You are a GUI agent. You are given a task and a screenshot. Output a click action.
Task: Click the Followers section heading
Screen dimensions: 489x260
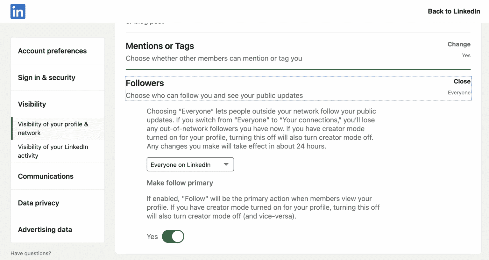coord(145,83)
